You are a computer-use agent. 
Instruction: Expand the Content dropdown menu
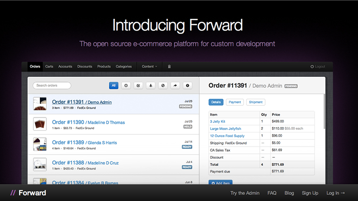click(149, 67)
